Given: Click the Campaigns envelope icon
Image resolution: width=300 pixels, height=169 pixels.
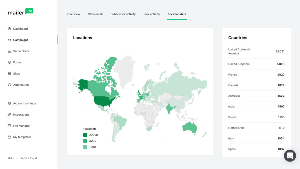Looking at the screenshot, I should 9,40.
